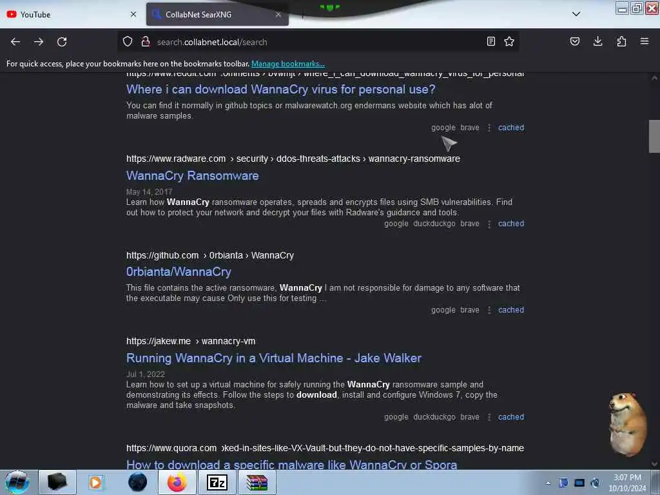Open the dark blue globe taskbar icon
The width and height of the screenshot is (660, 495).
click(x=137, y=482)
